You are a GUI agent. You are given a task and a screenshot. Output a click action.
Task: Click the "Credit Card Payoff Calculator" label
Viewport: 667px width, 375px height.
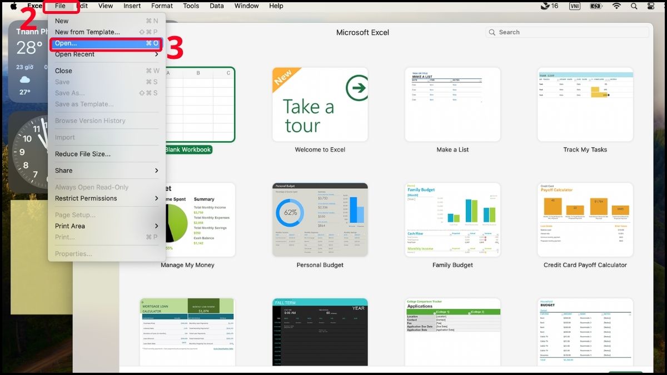(585, 265)
